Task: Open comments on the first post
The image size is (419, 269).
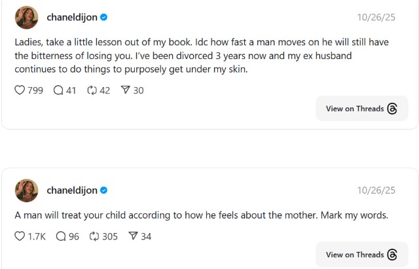Action: pos(59,90)
